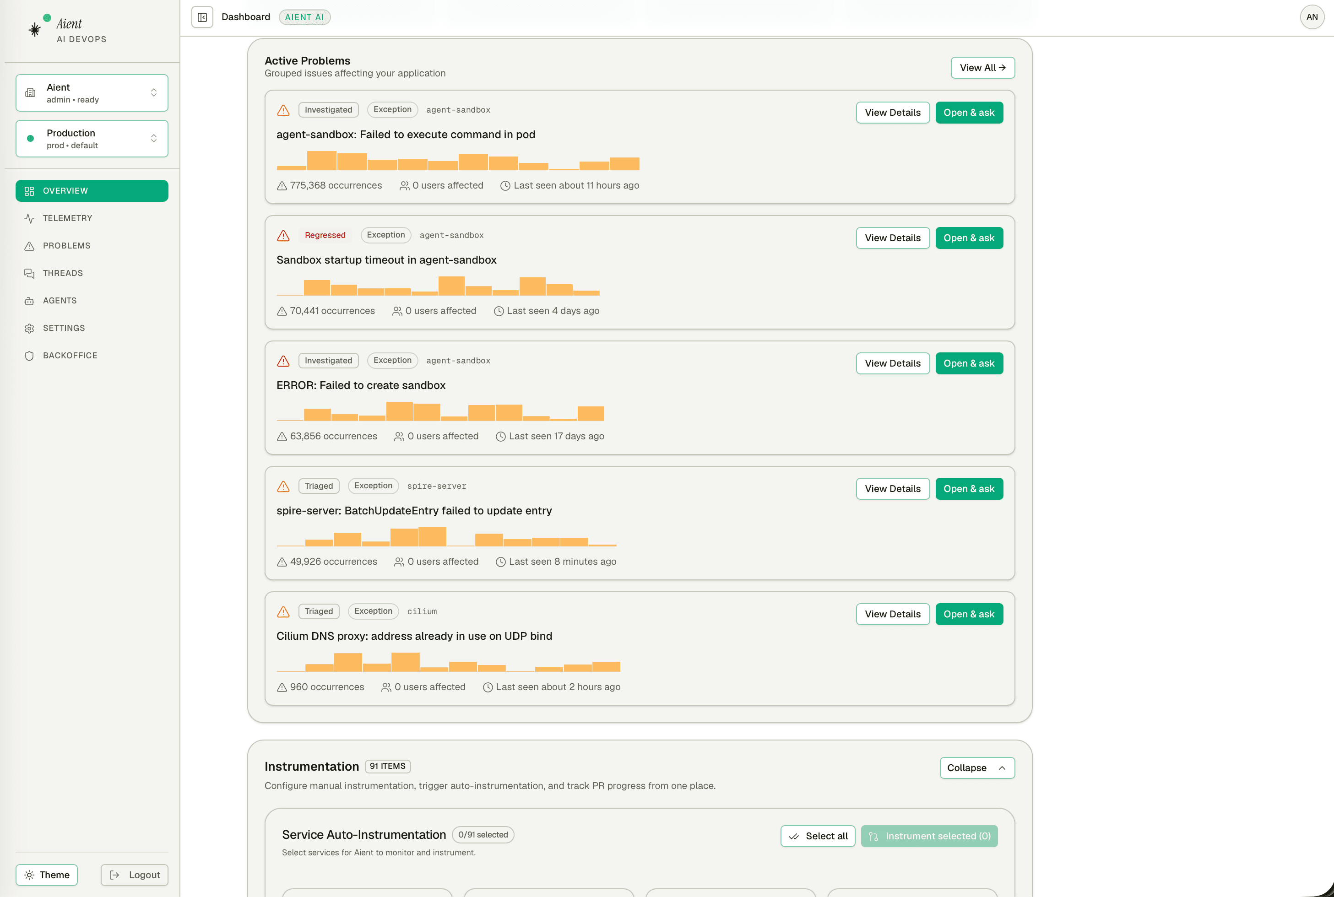Screen dimensions: 1334x897
Task: Click View All active problems
Action: (982, 68)
